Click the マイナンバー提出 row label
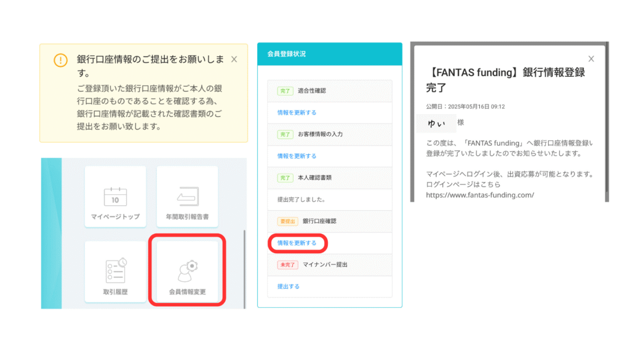The image size is (630, 354). point(325,265)
